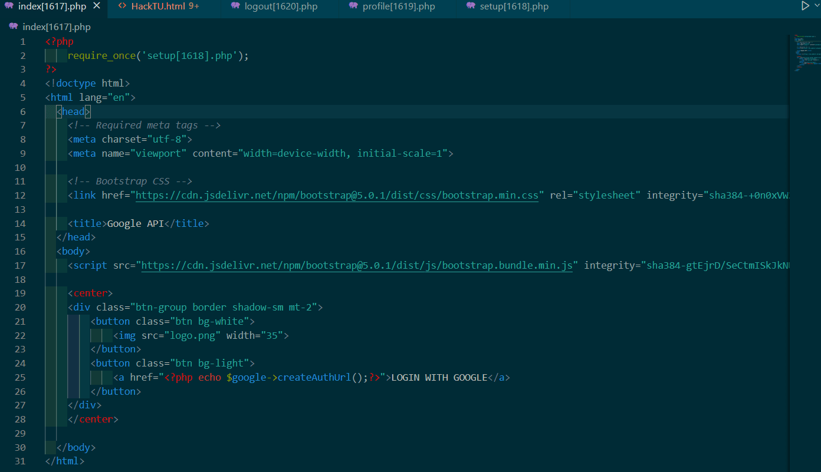
Task: Click the Google API title text
Action: pos(136,223)
